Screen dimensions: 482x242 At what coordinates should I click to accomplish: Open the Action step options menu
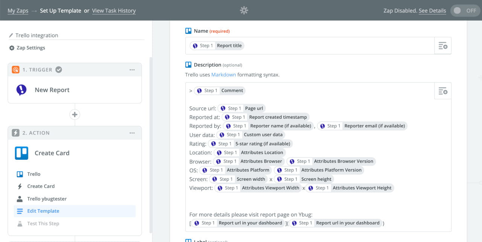pyautogui.click(x=132, y=133)
